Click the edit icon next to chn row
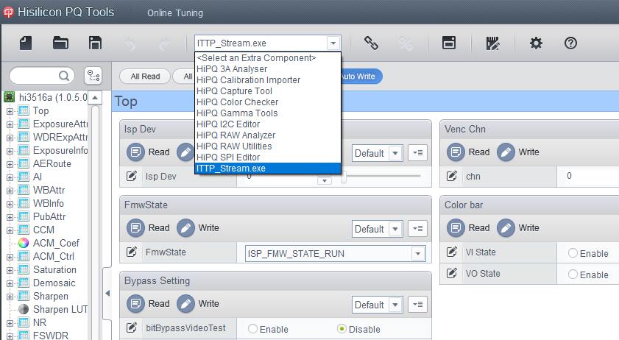This screenshot has height=340, width=619. (452, 176)
